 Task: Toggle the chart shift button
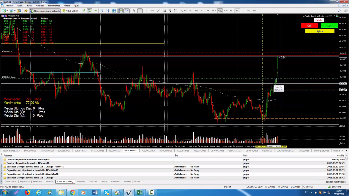(126, 11)
